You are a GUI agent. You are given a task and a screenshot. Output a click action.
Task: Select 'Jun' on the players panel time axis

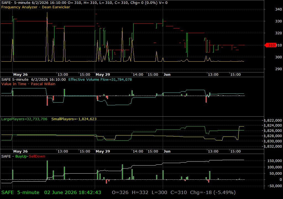click(167, 151)
